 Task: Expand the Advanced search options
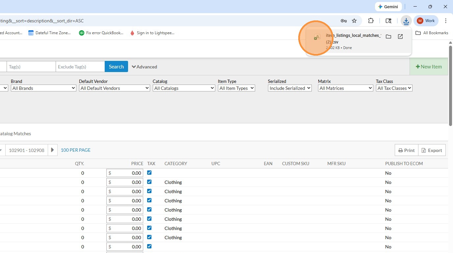[x=145, y=67]
